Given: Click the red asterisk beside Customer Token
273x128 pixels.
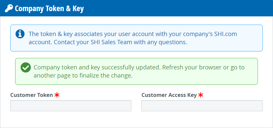Looking at the screenshot, I should [x=57, y=95].
